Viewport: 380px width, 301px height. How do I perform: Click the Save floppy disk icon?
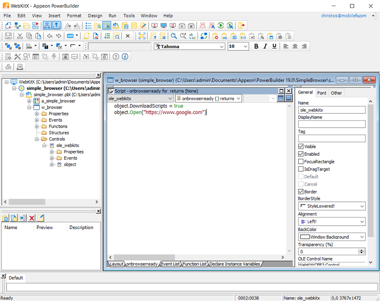pos(8,36)
